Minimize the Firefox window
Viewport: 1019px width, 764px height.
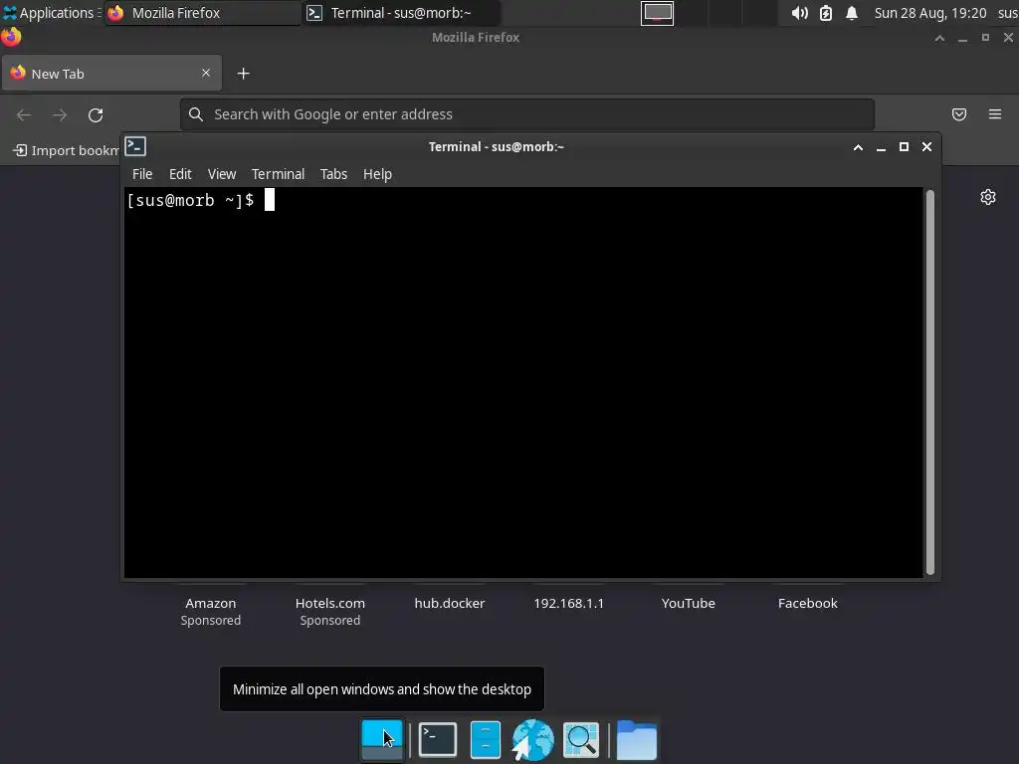tap(962, 39)
